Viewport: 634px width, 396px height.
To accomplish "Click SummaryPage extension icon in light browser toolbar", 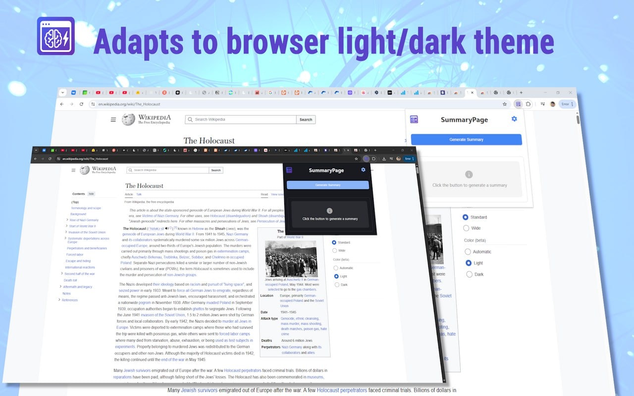I will 518,104.
